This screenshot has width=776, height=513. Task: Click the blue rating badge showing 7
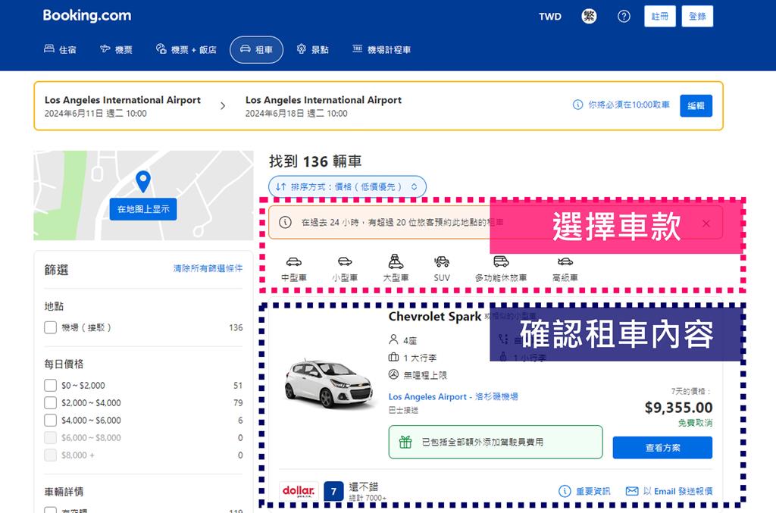tap(333, 491)
